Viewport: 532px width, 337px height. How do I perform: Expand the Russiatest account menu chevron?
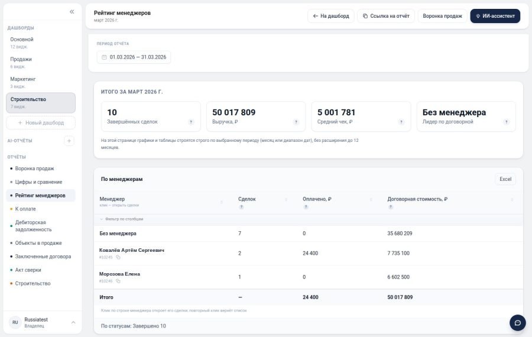[x=73, y=322]
